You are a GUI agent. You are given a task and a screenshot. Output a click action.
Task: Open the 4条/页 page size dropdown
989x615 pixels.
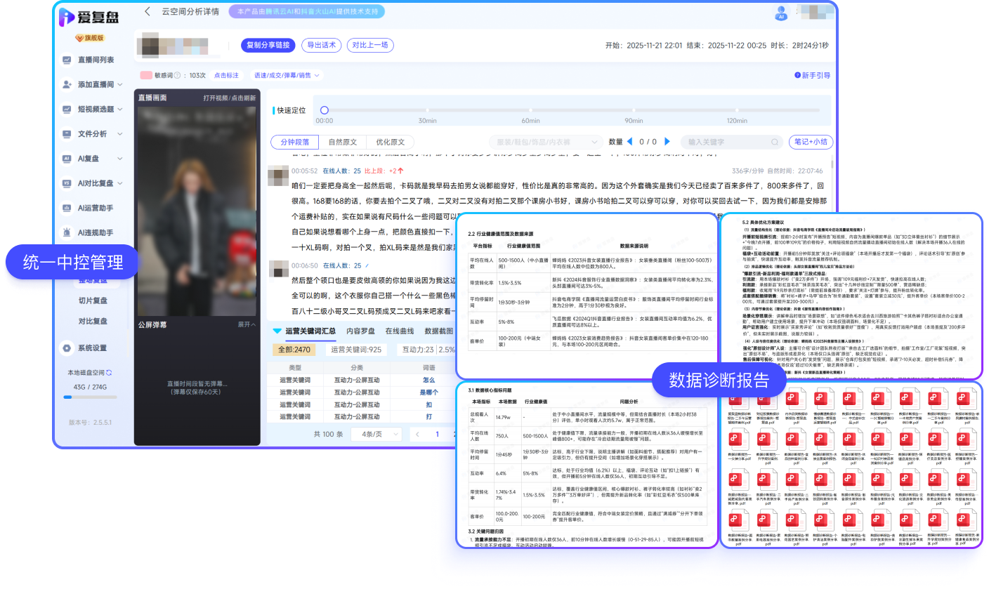(x=377, y=434)
